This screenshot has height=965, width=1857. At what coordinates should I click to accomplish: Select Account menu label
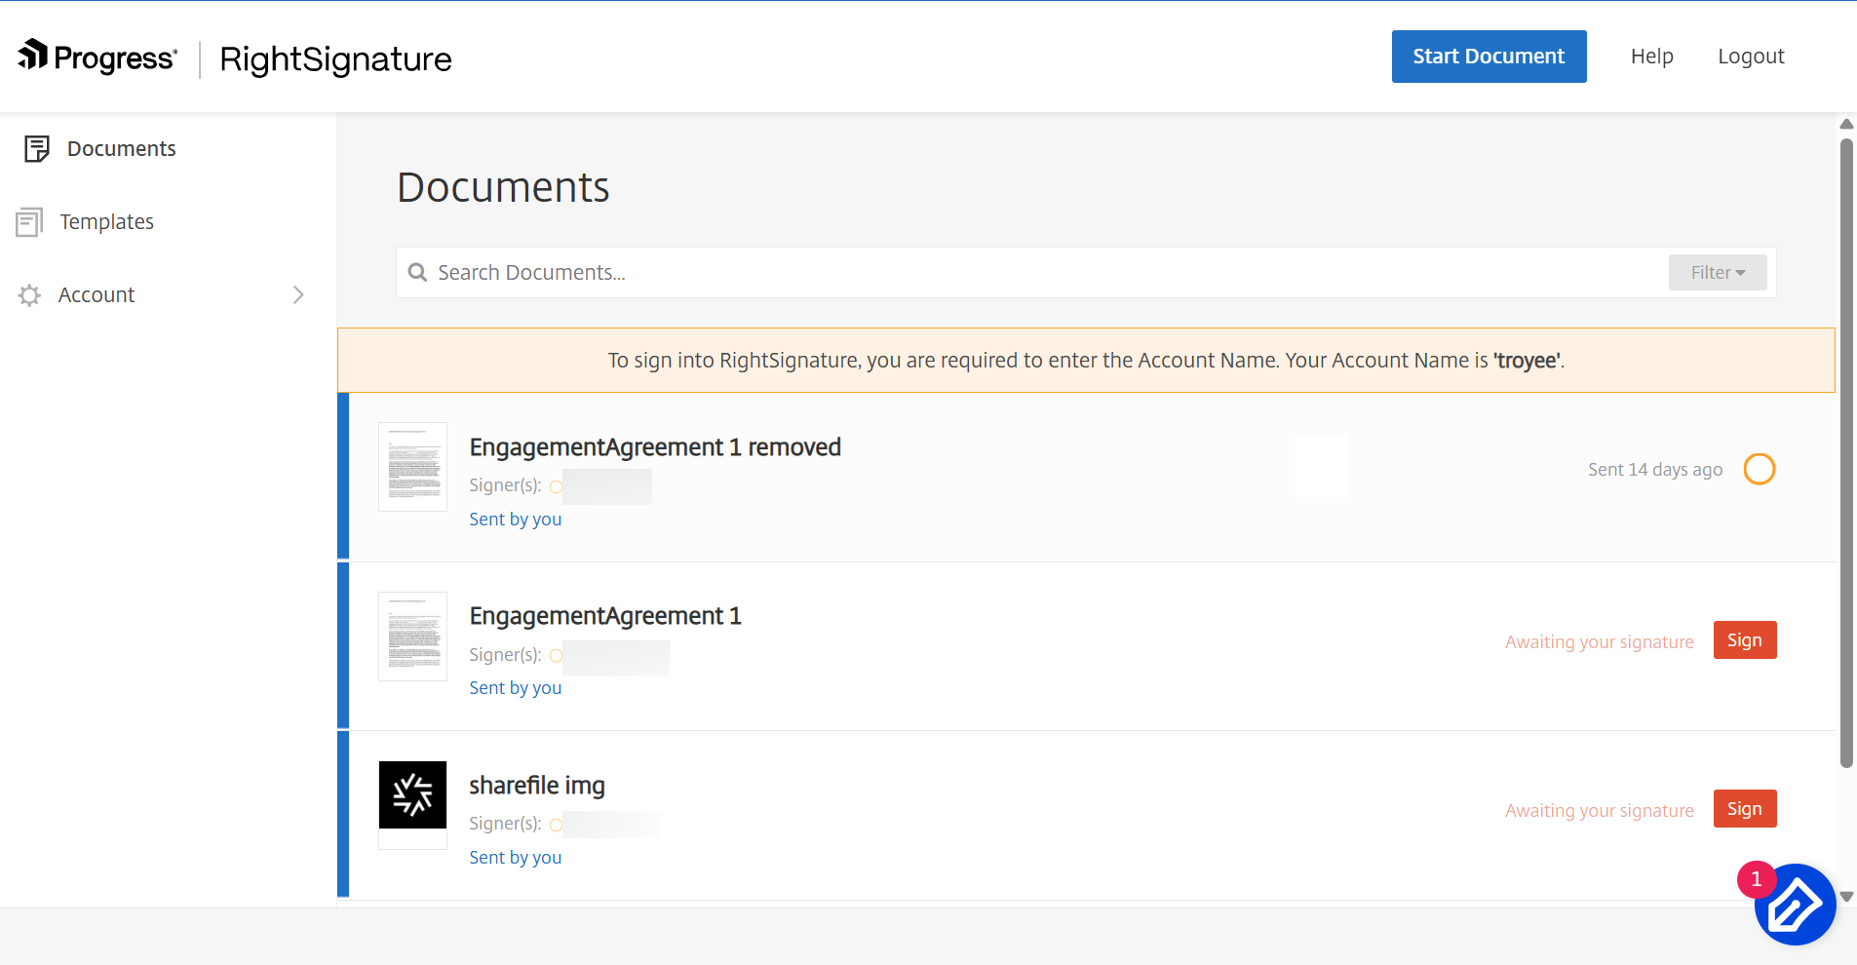click(x=97, y=295)
